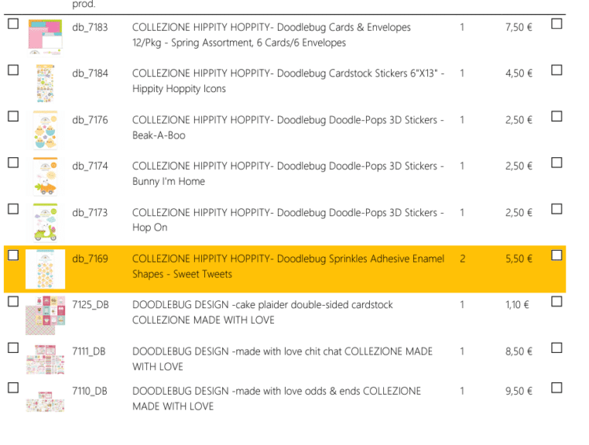Check right box for 7110_DB row
Image resolution: width=589 pixels, height=445 pixels.
pyautogui.click(x=557, y=388)
